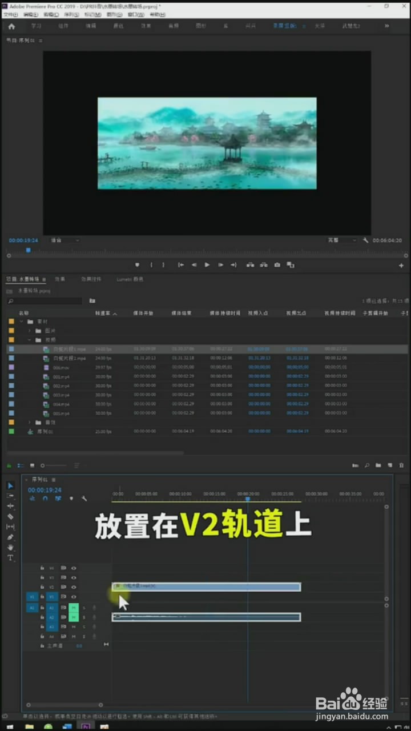The height and width of the screenshot is (731, 411).
Task: Toggle Linked Selection in the timeline header
Action: (x=58, y=499)
